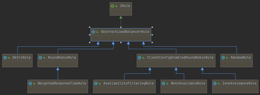
Task: Click the body compartment of RetryRule node
Action: [x=17, y=64]
